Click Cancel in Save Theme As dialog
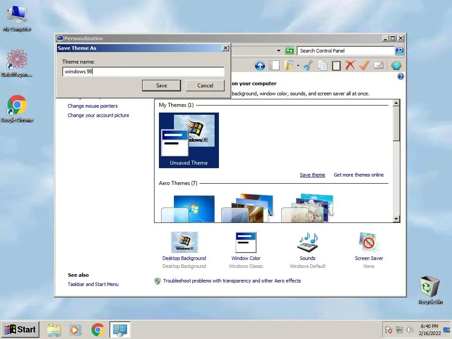Screen dimensions: 452x339 pos(205,86)
